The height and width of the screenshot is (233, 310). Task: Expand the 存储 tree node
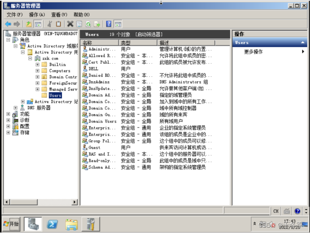[8, 132]
